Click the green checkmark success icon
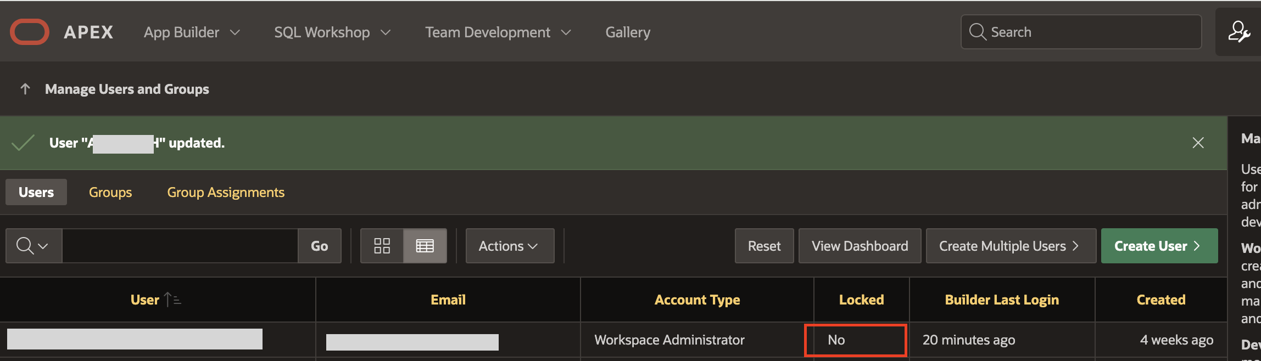 (23, 143)
